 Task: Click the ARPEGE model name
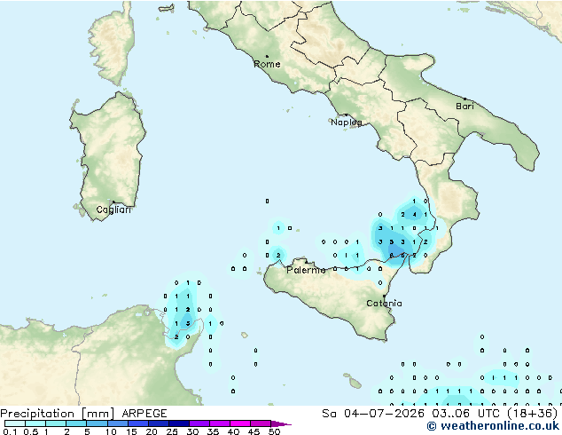click(x=144, y=414)
